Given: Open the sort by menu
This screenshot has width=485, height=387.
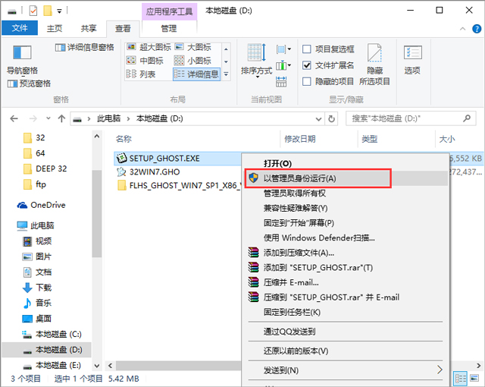Looking at the screenshot, I should [256, 61].
